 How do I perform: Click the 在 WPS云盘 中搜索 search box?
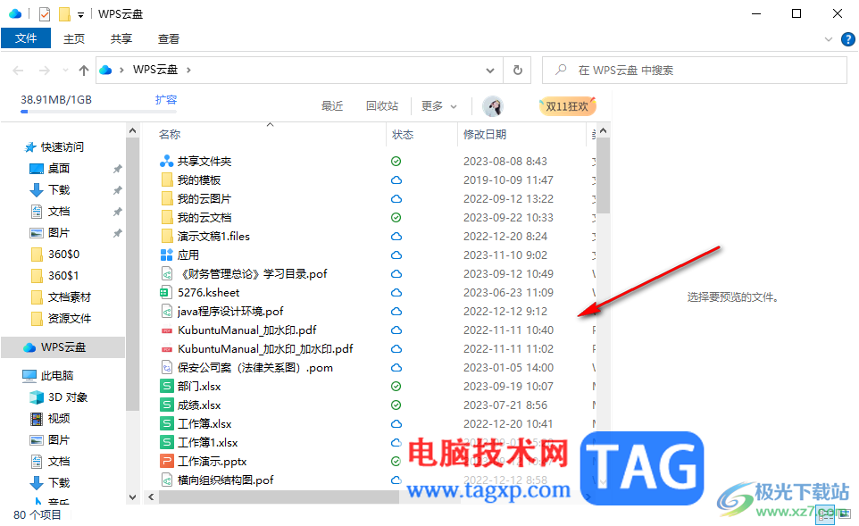[695, 71]
